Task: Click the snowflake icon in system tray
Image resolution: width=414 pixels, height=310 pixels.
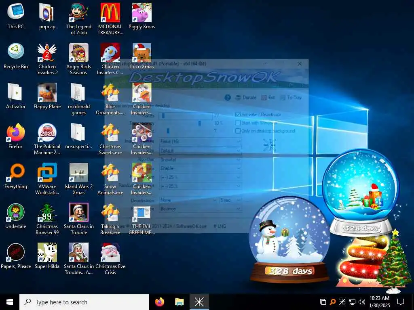Action: (342, 302)
